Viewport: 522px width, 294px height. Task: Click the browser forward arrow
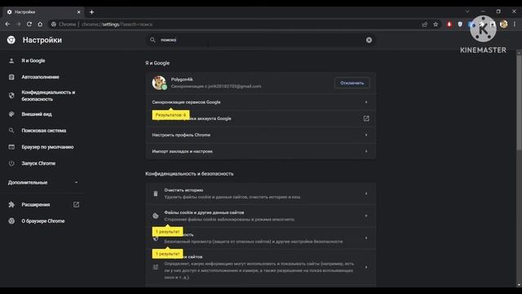click(x=18, y=24)
